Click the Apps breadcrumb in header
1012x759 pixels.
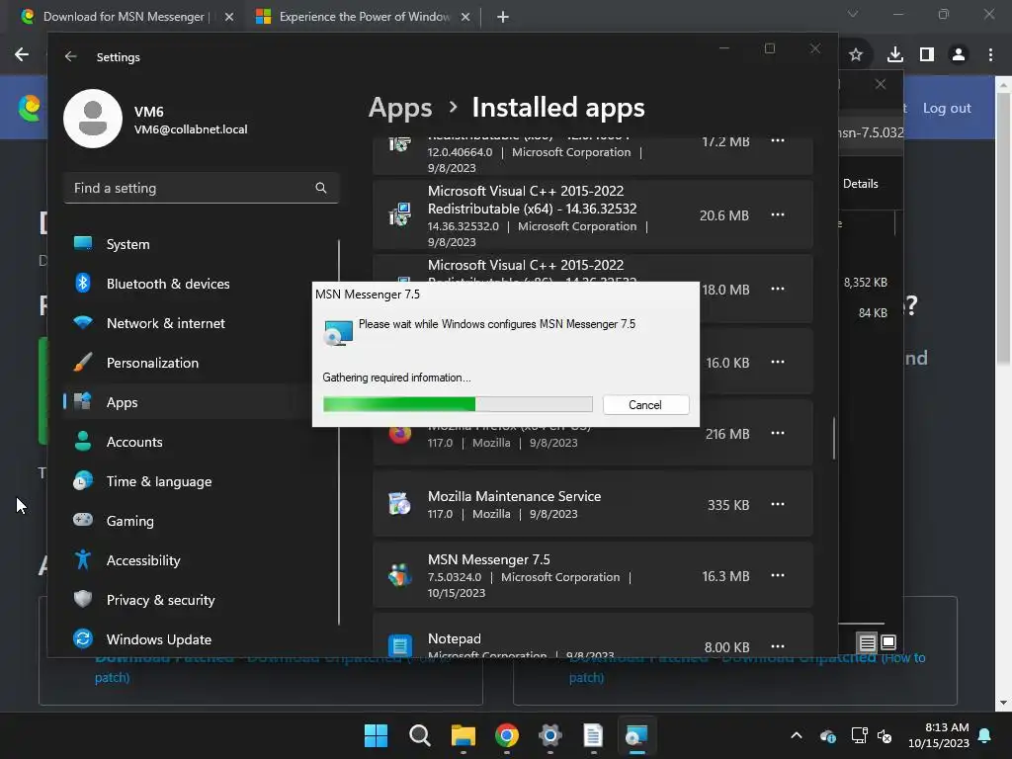(400, 108)
